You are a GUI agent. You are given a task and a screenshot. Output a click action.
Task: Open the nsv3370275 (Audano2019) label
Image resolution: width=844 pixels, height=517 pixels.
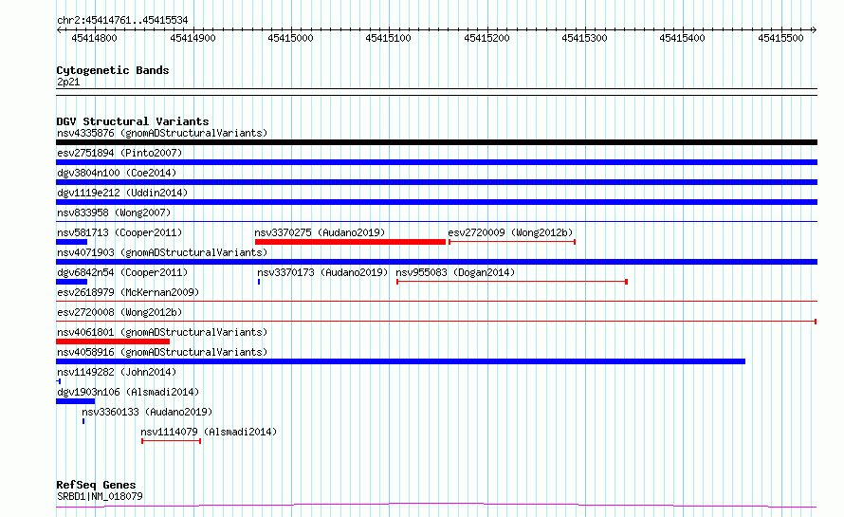pos(320,232)
